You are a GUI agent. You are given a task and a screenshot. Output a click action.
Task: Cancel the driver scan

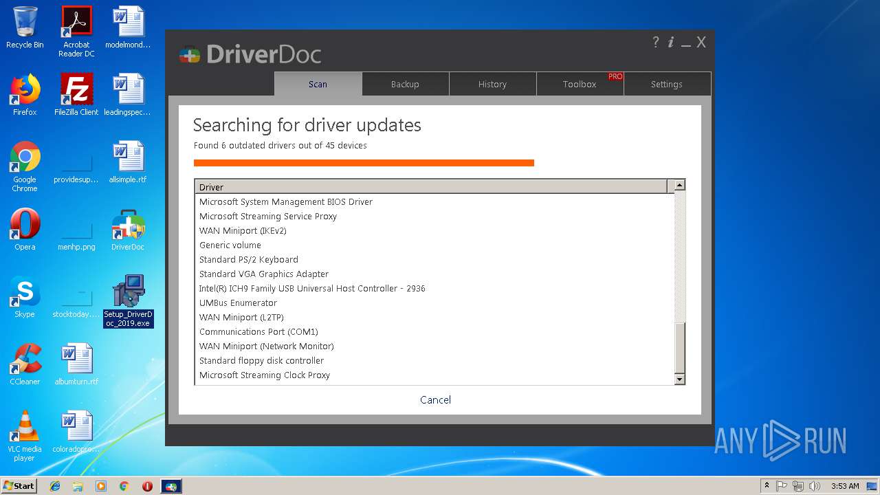436,399
